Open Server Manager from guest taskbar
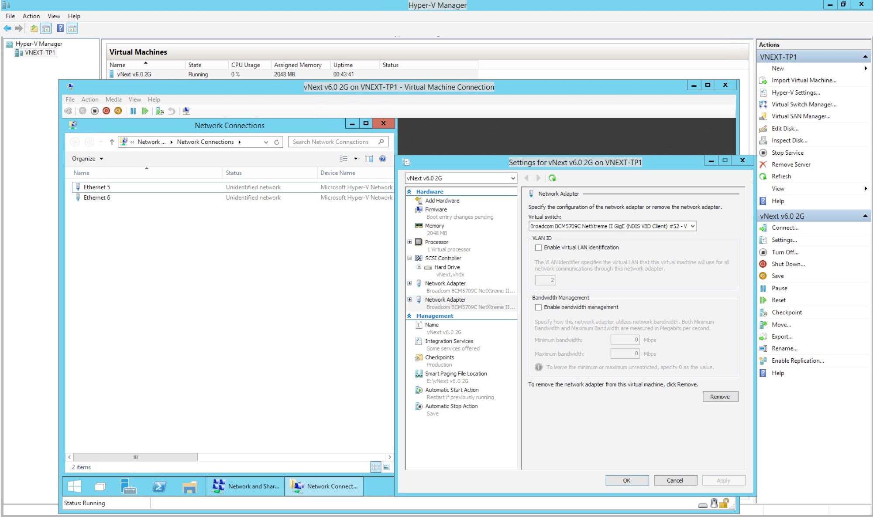The width and height of the screenshot is (873, 517). 129,486
